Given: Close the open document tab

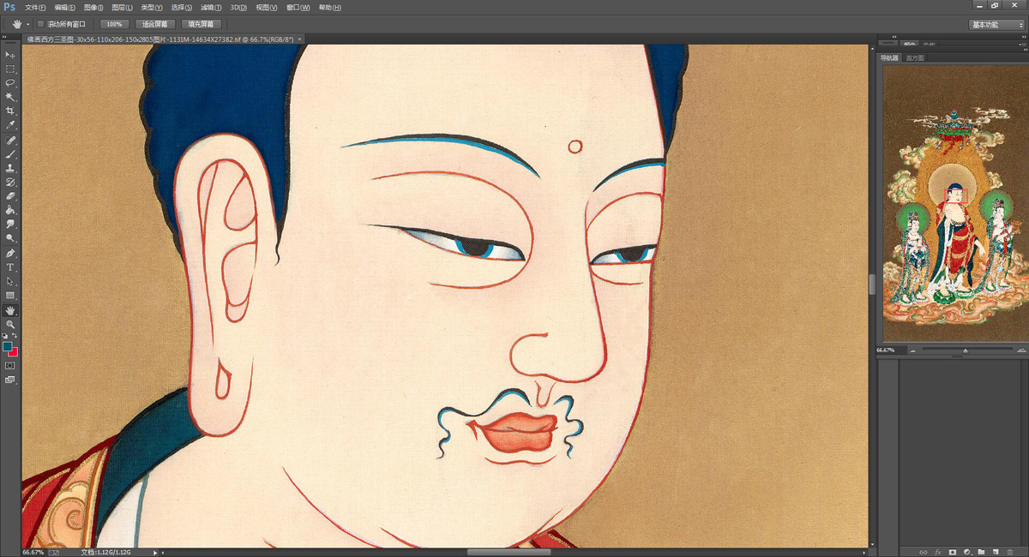Looking at the screenshot, I should pos(299,39).
